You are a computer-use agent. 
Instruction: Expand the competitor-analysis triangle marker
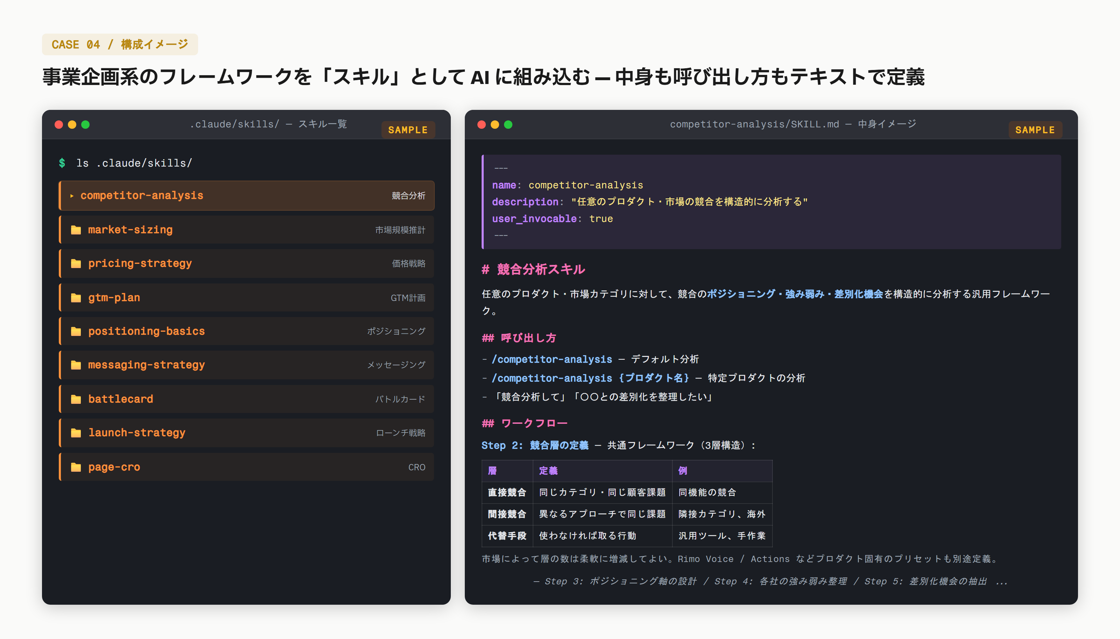pos(72,196)
